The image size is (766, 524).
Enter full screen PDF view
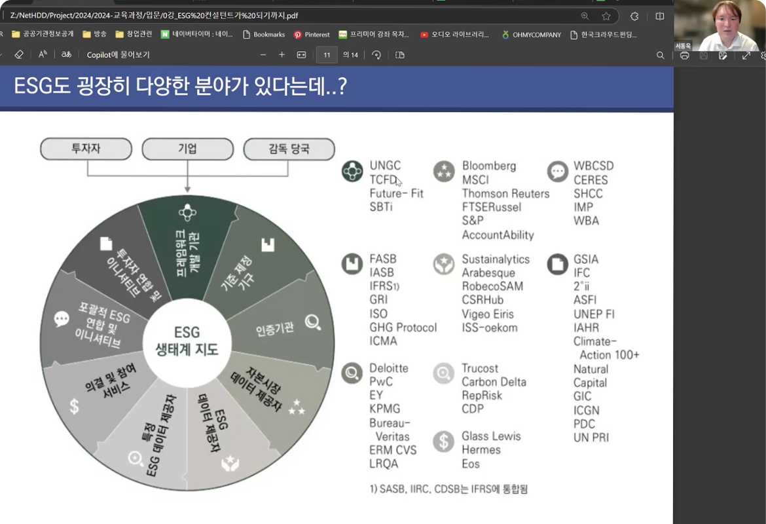point(746,55)
